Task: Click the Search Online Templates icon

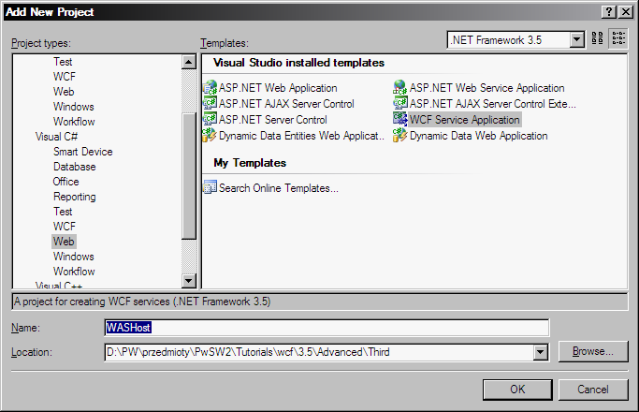Action: (210, 187)
